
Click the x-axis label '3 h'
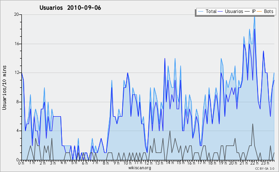pos(53,163)
